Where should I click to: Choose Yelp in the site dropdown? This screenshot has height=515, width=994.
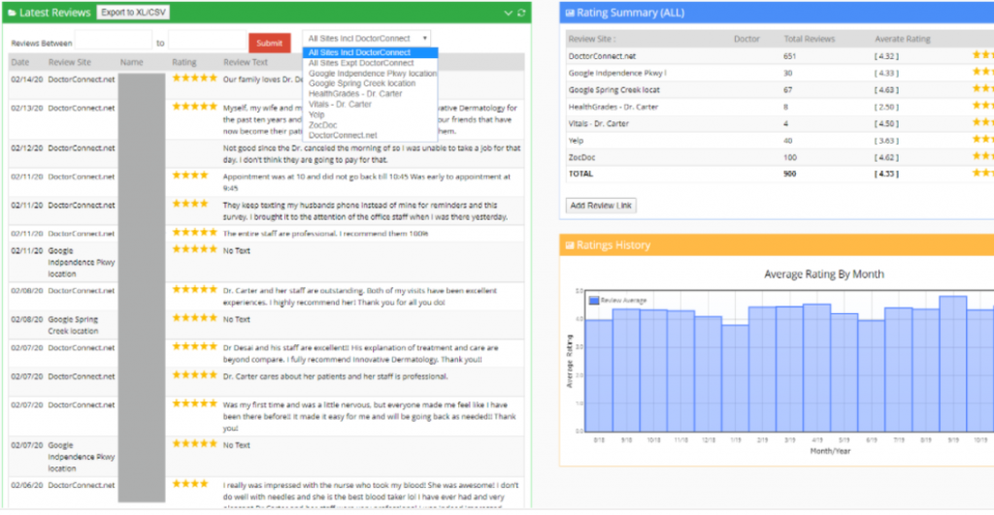pyautogui.click(x=370, y=114)
